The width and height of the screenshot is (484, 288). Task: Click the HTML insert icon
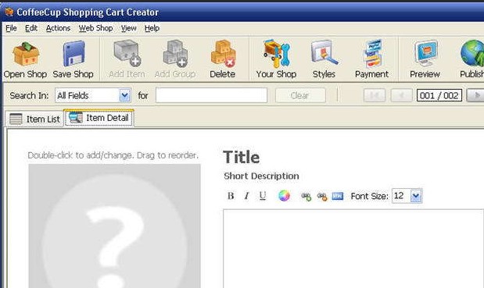pos(337,196)
